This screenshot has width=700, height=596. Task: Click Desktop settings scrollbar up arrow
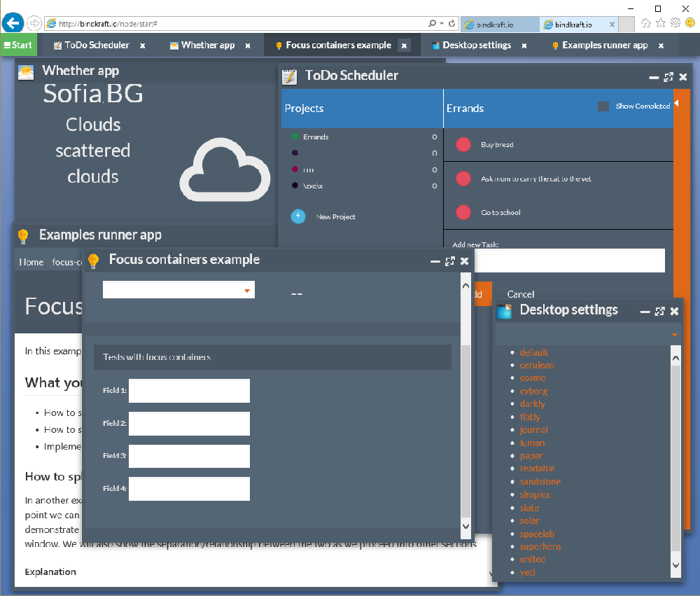[x=676, y=359]
